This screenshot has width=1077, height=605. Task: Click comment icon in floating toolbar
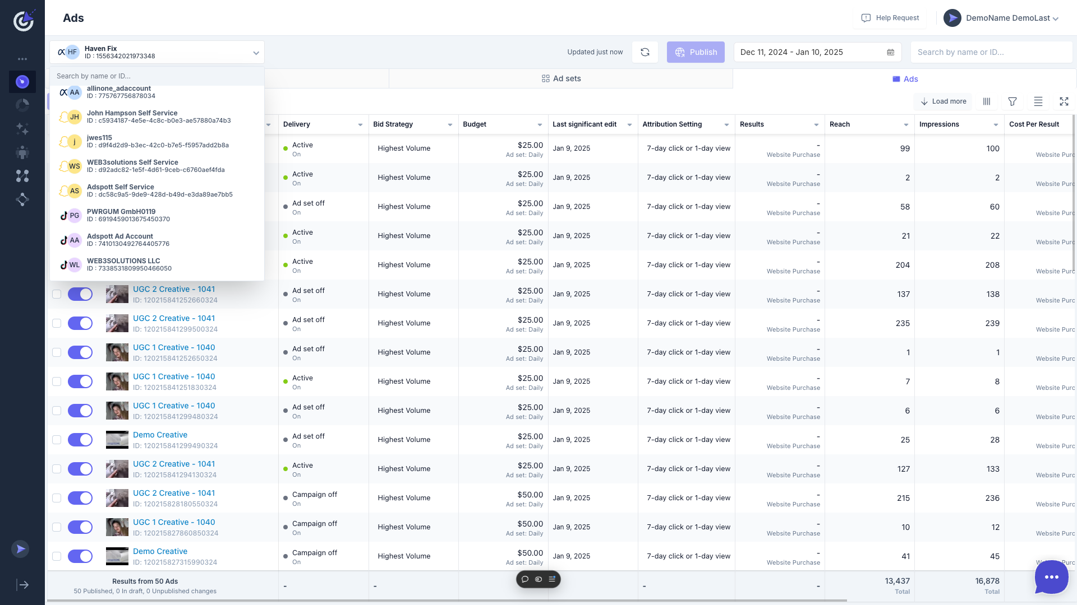point(525,579)
